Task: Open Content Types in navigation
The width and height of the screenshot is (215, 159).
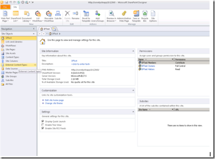Action: click(x=19, y=57)
